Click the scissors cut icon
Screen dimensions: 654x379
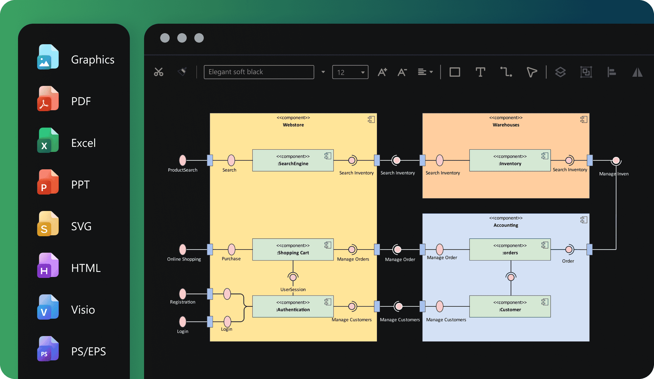(159, 72)
